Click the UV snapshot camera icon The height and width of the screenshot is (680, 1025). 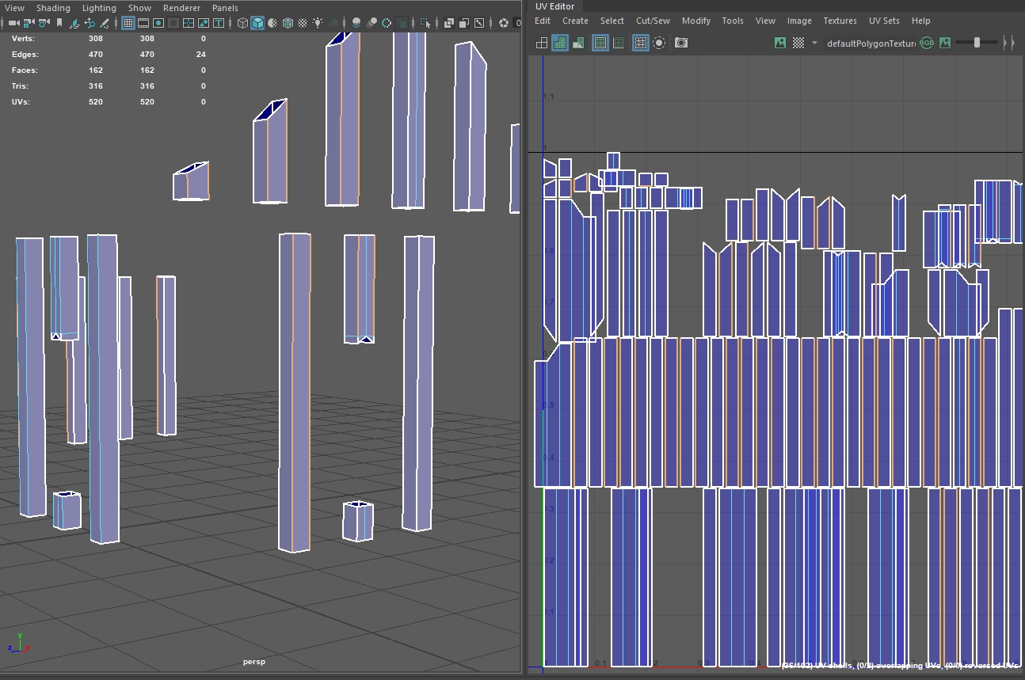681,43
